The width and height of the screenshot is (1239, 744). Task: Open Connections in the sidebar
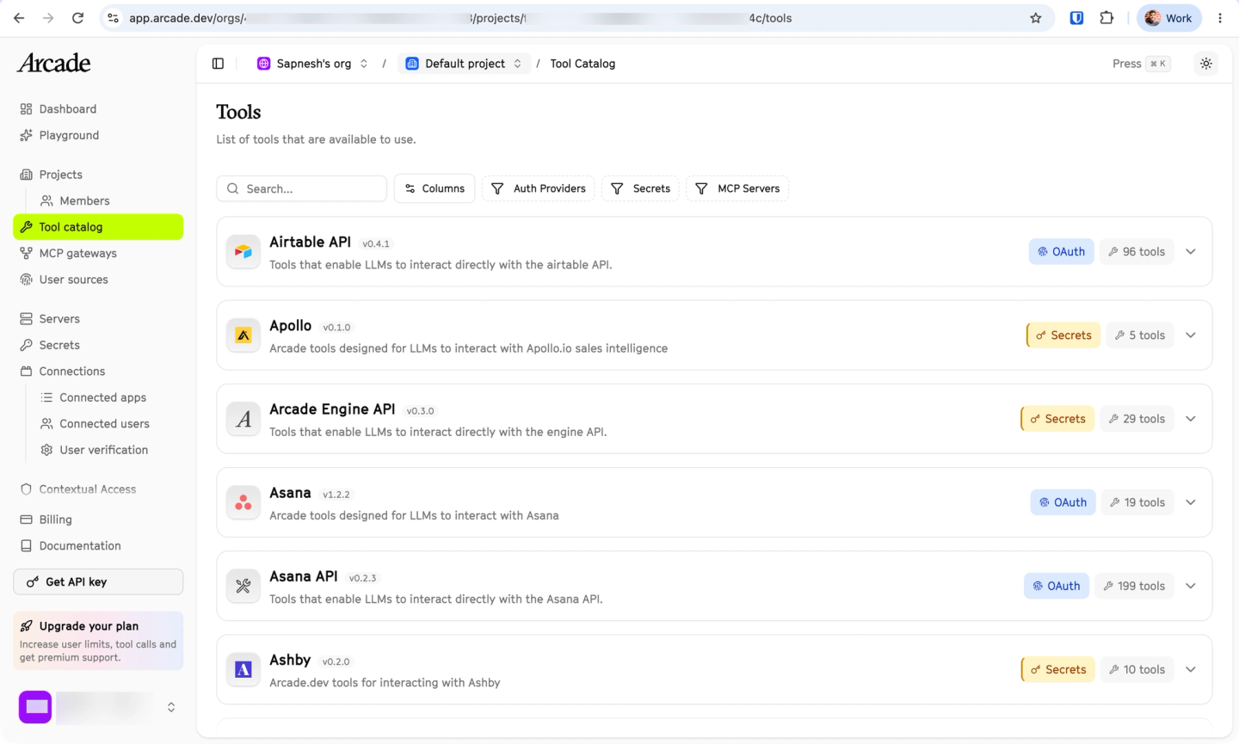click(98, 372)
